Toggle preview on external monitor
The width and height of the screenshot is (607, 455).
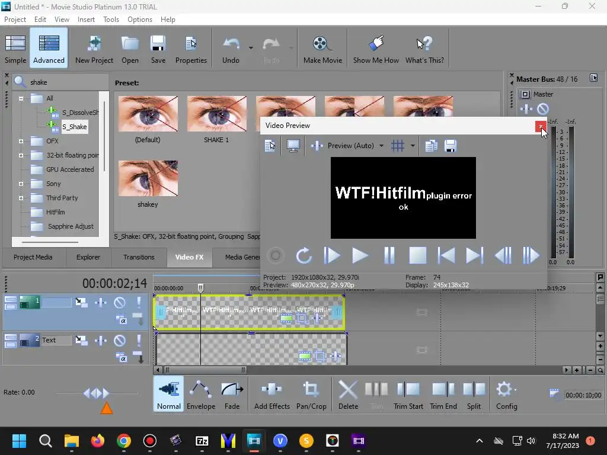click(293, 146)
